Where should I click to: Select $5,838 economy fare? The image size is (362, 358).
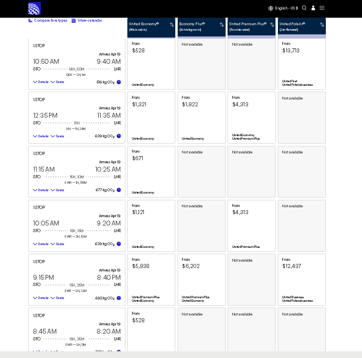151,280
